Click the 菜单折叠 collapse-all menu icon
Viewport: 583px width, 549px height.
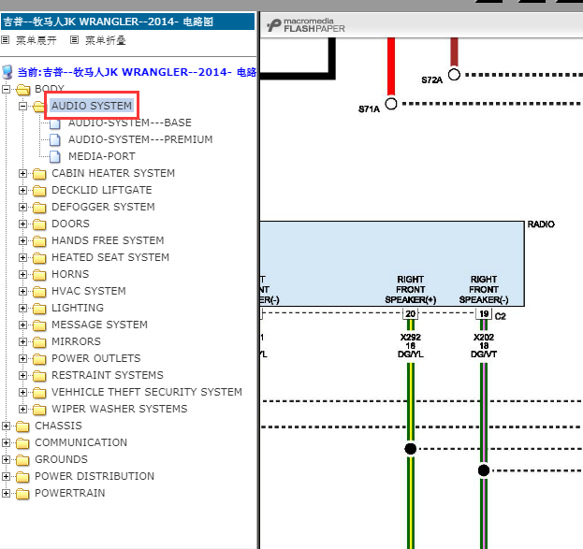click(74, 40)
